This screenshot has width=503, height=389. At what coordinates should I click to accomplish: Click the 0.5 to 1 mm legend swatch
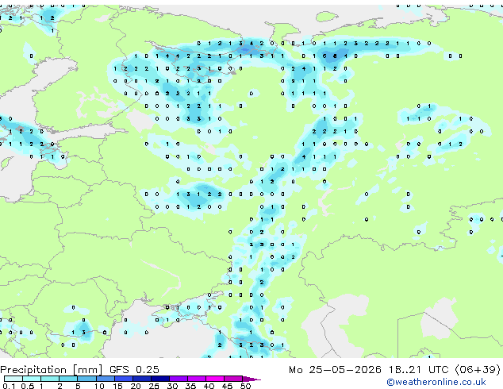32,379
